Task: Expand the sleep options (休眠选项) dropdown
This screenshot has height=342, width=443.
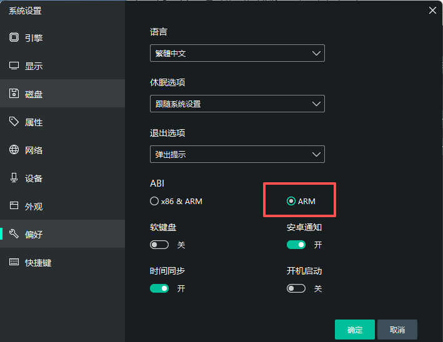Action: (x=237, y=104)
